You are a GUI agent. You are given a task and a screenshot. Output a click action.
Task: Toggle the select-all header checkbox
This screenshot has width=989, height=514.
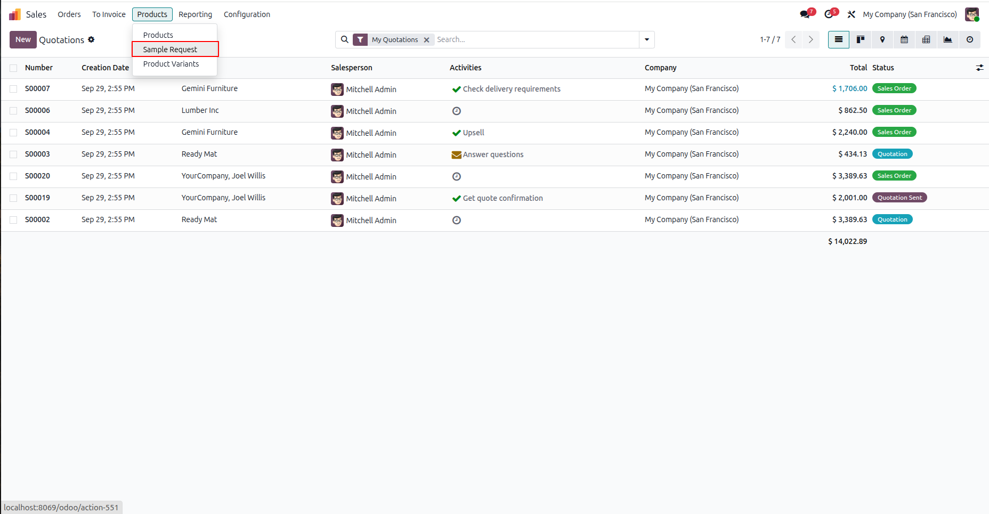tap(13, 68)
